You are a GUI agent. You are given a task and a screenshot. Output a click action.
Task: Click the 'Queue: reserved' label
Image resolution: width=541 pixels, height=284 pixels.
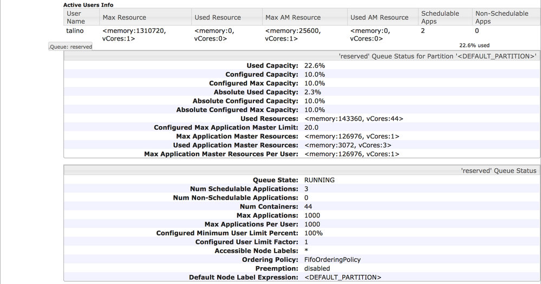tap(70, 47)
